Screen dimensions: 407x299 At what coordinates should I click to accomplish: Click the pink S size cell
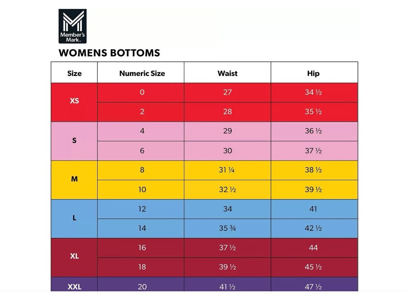pos(74,141)
